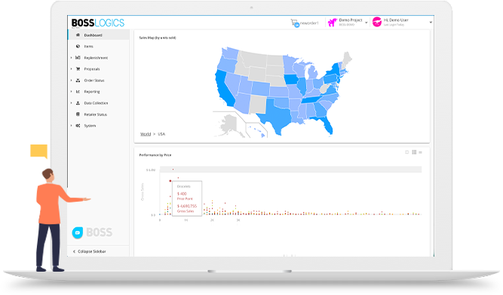Select the grid view icon on Performance chart

(x=414, y=152)
